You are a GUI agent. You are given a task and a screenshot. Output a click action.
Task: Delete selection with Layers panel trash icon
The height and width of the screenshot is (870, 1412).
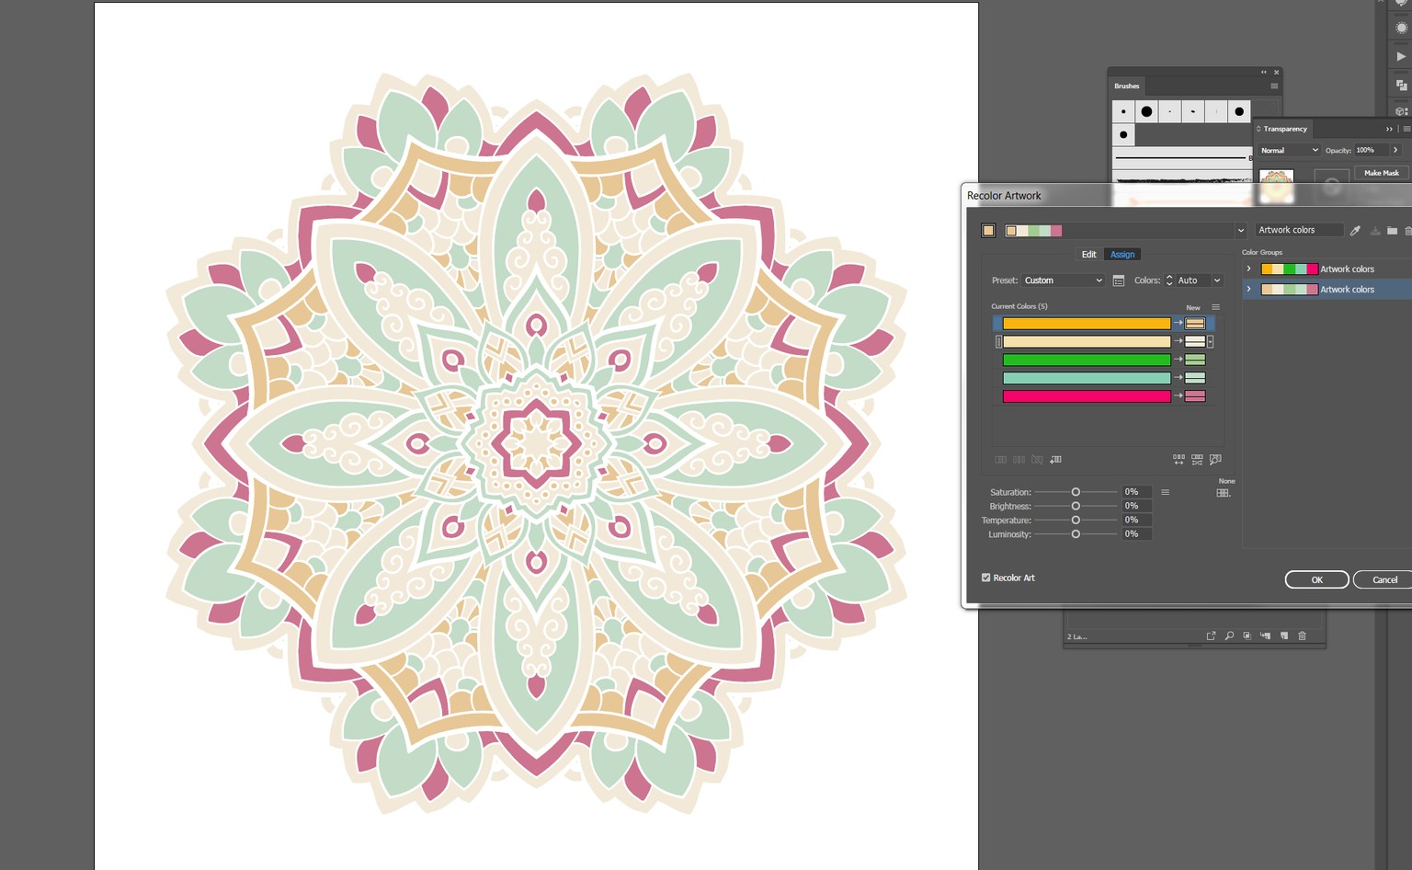1302,635
